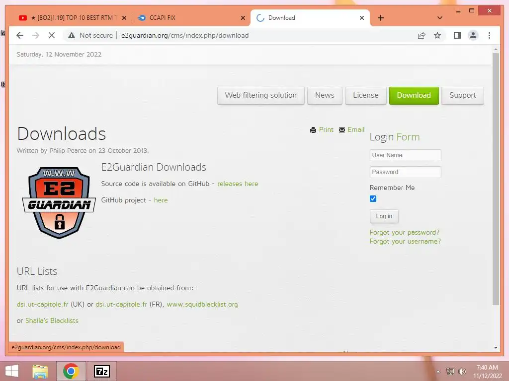The height and width of the screenshot is (381, 509).
Task: Open File Explorer from the taskbar
Action: coord(40,371)
